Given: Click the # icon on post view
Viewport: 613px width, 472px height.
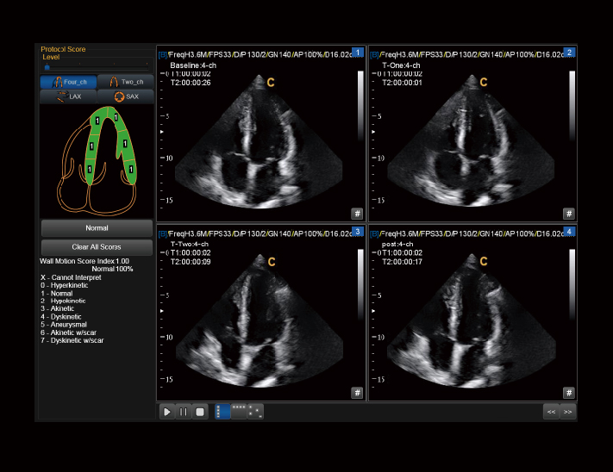Looking at the screenshot, I should (568, 392).
